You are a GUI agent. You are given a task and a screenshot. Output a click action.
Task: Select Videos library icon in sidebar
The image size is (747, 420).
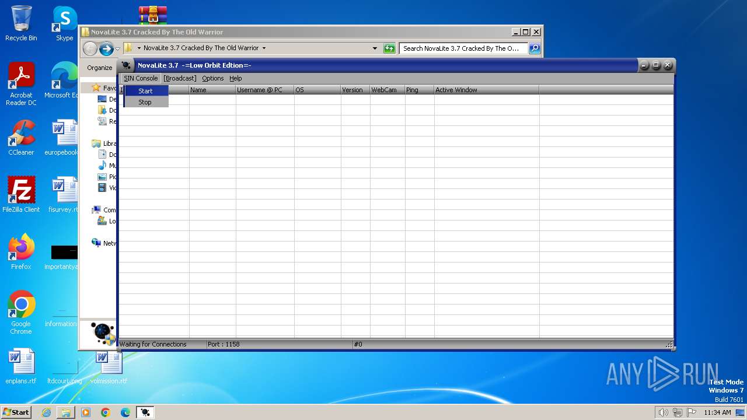[102, 188]
